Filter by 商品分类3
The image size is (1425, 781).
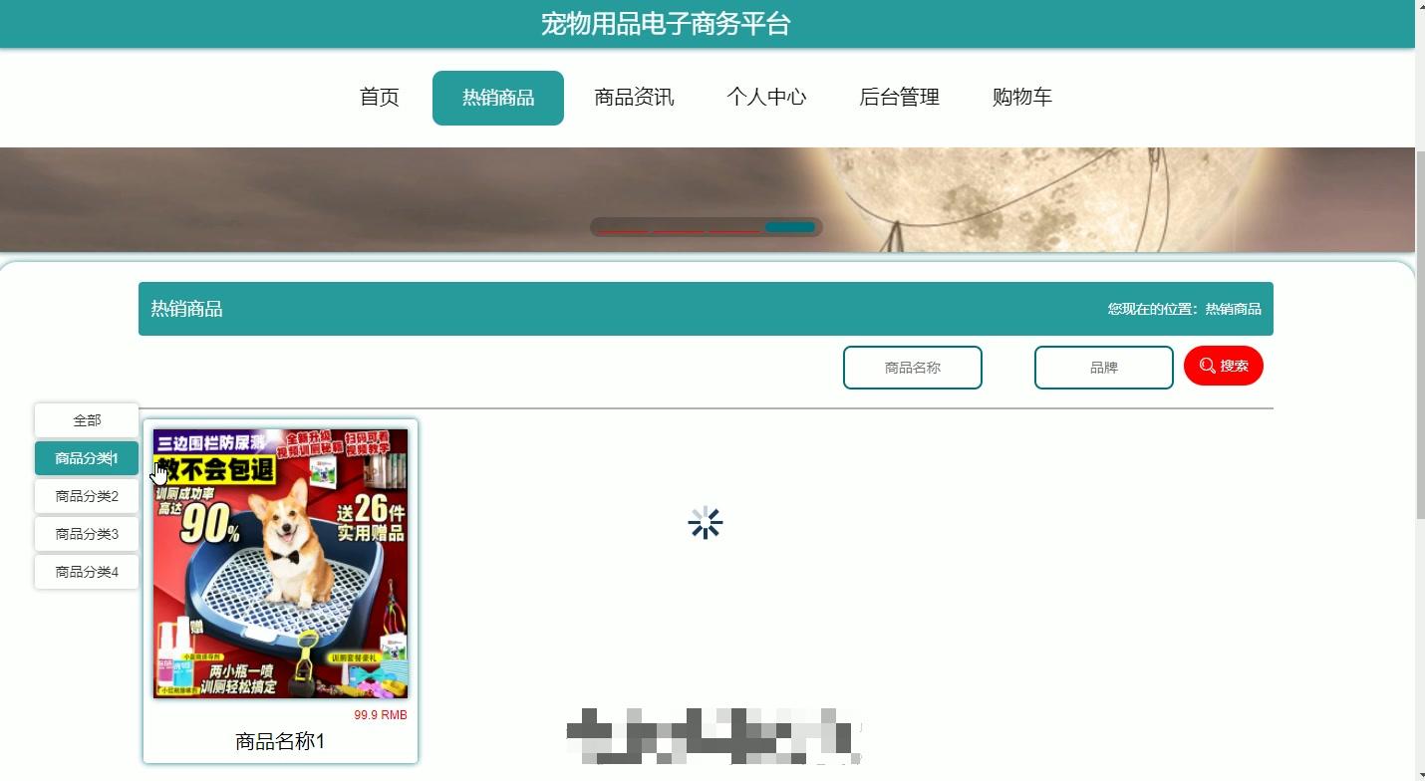[87, 534]
